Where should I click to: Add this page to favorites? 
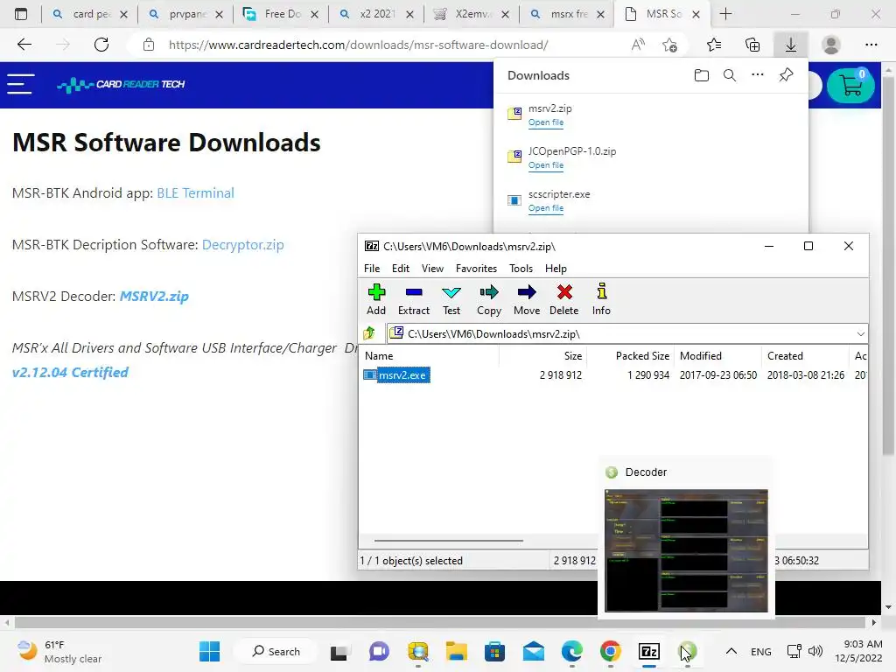click(x=669, y=45)
